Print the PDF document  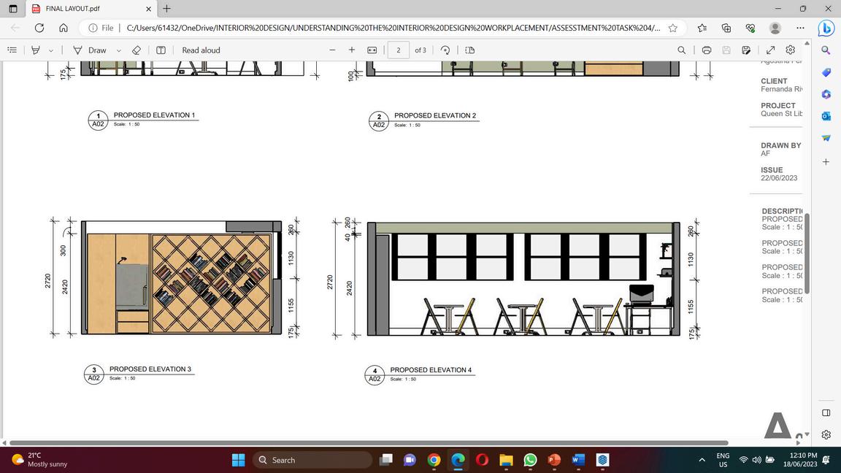tap(707, 50)
